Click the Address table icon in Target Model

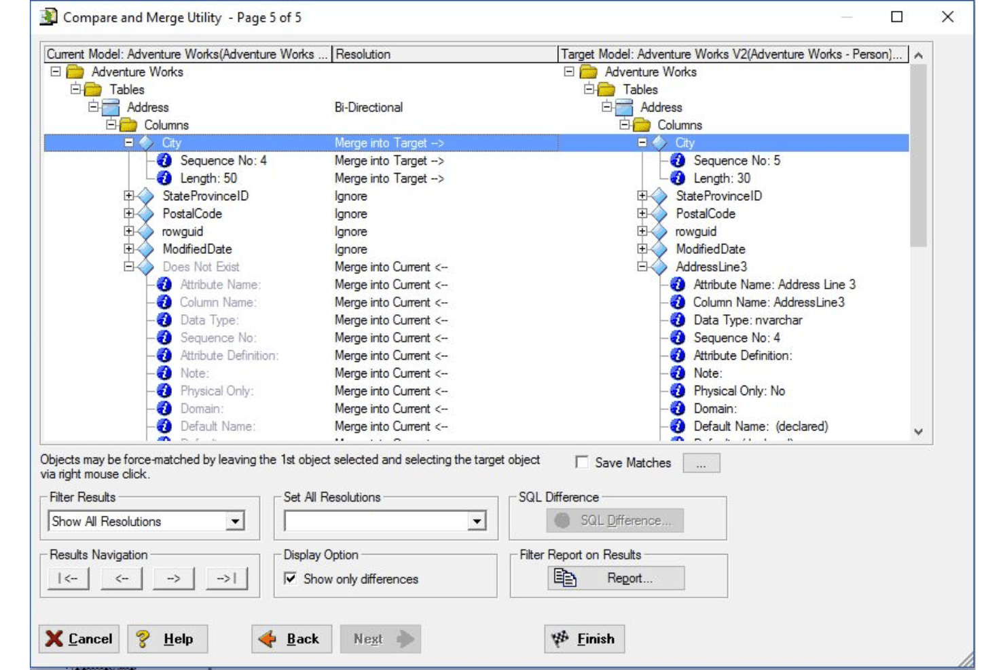point(624,107)
